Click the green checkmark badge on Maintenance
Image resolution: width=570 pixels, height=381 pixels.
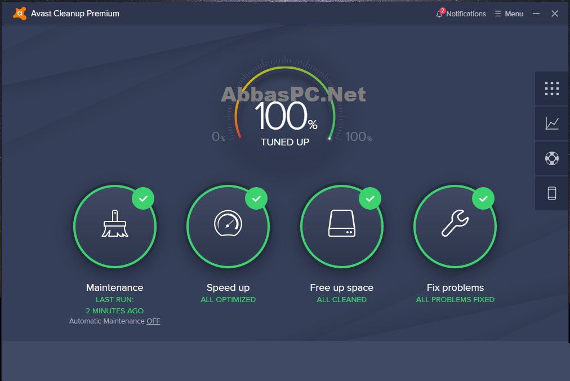point(143,198)
